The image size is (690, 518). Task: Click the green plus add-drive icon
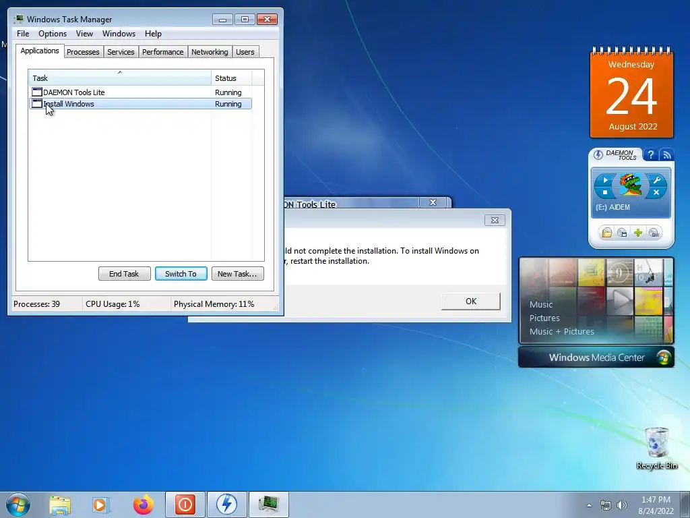coord(638,233)
